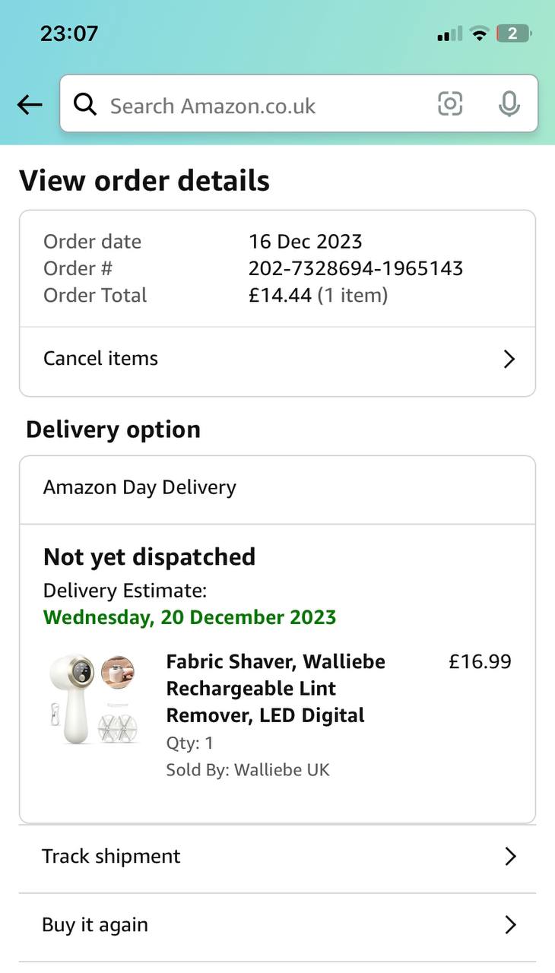Tap the Amazon Day Delivery option
The width and height of the screenshot is (555, 973).
140,487
